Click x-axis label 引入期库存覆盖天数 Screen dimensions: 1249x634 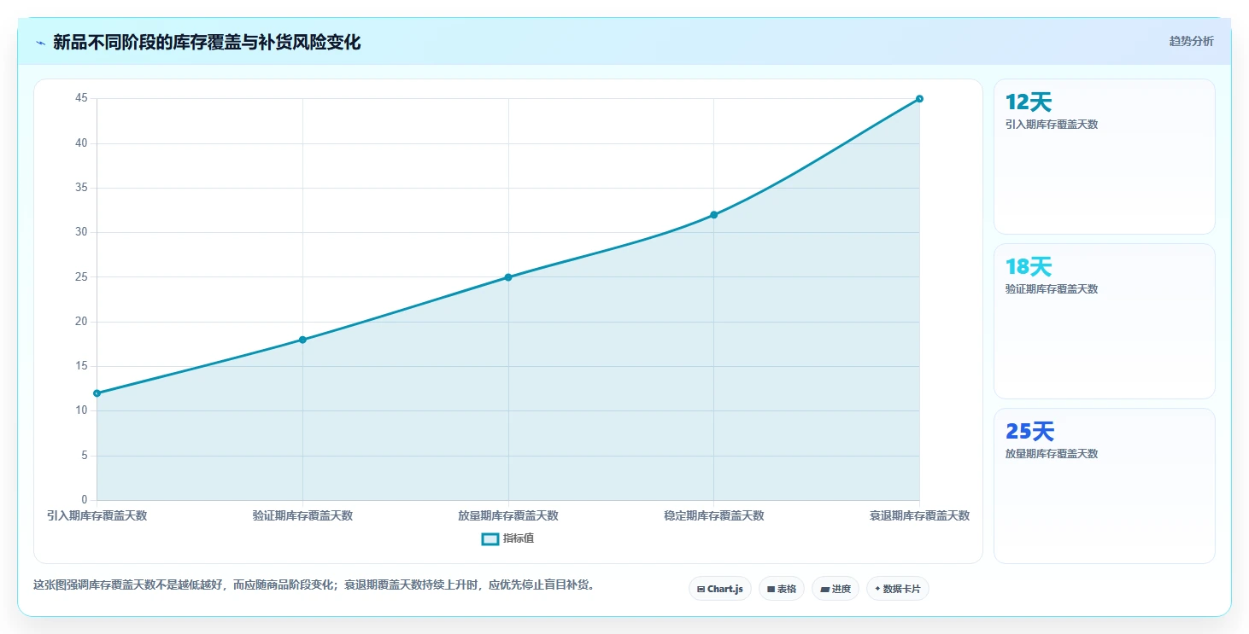click(x=97, y=515)
